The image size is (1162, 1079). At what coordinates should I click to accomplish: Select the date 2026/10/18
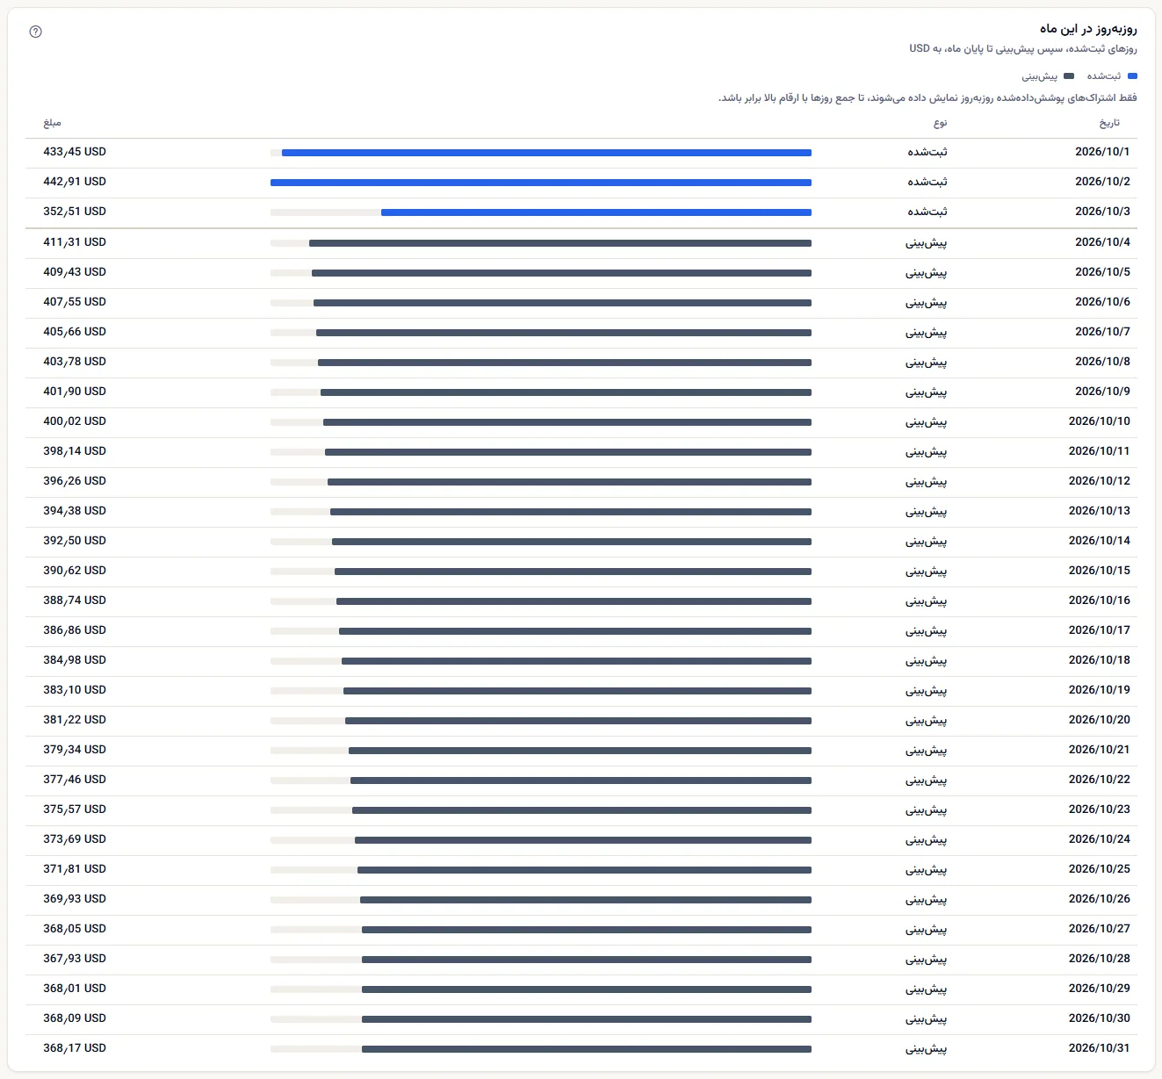1100,660
